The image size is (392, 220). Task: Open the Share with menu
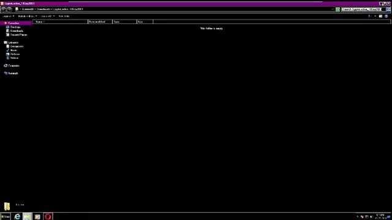[48, 16]
